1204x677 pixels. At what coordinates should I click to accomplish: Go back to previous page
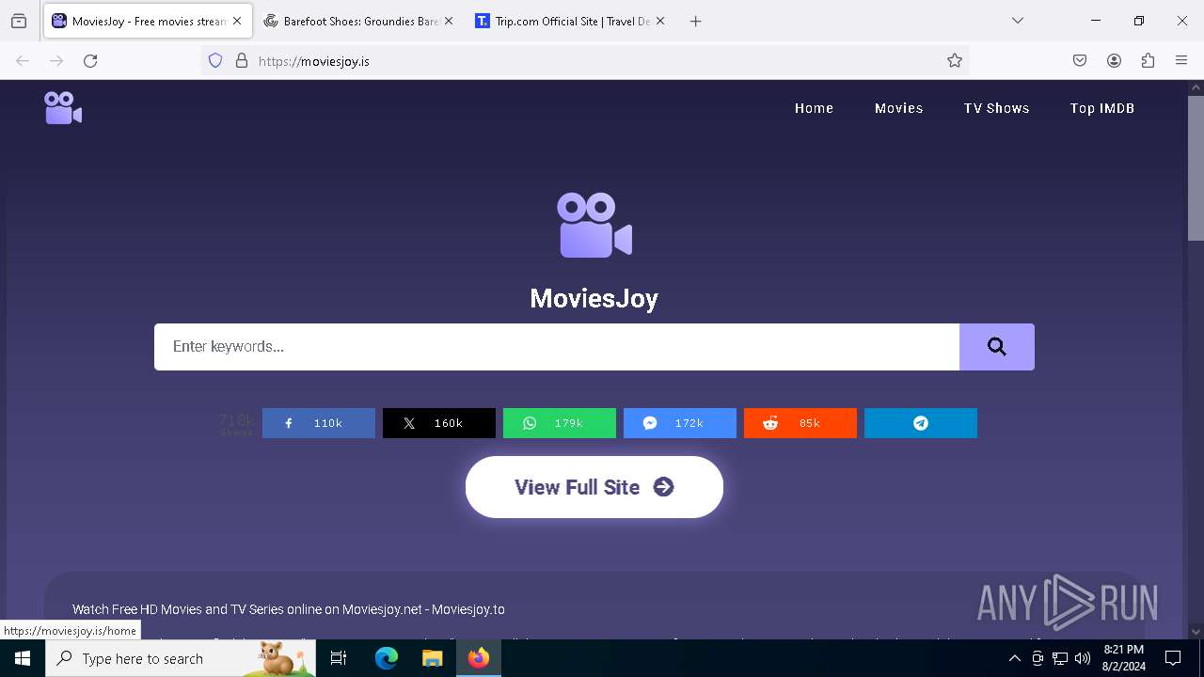[23, 61]
